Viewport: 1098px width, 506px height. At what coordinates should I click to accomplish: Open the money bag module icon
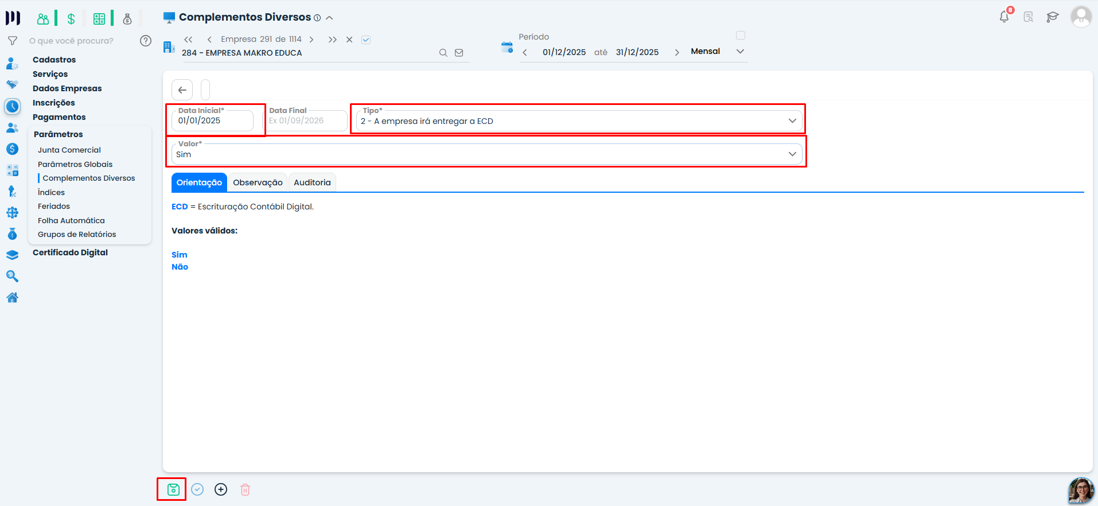click(127, 19)
